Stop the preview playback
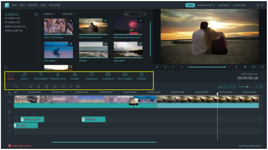The width and height of the screenshot is (268, 150). pos(181,67)
